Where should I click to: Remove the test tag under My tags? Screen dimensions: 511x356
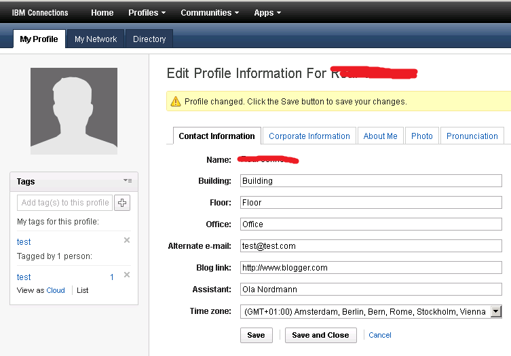tap(127, 240)
